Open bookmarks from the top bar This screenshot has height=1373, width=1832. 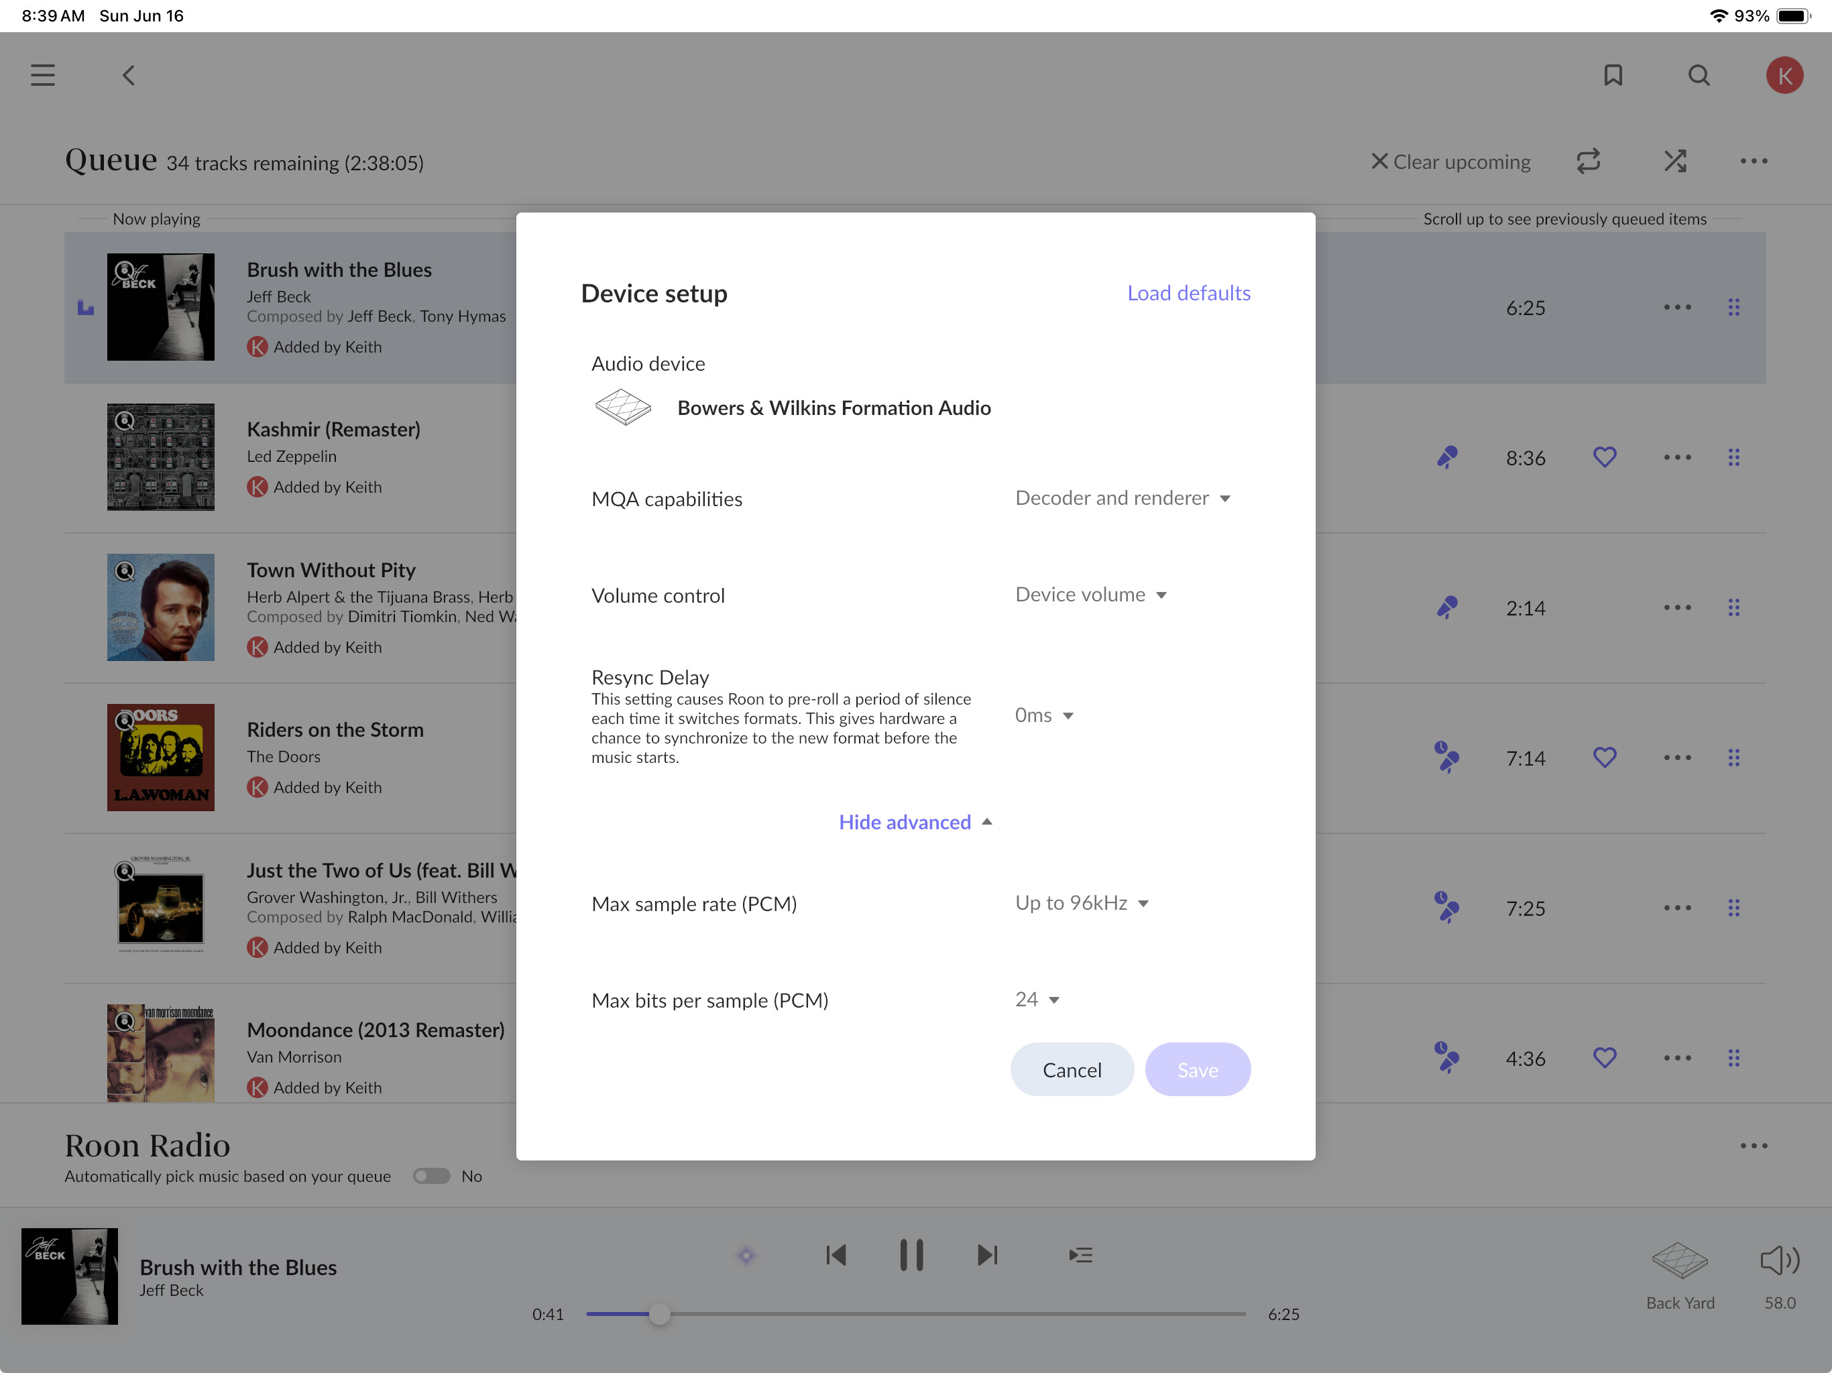click(1613, 75)
